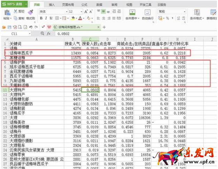Click the Undo arrow in quick toolbar
Image resolution: width=218 pixels, height=169 pixels.
point(31,27)
